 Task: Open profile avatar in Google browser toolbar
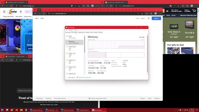155,13
